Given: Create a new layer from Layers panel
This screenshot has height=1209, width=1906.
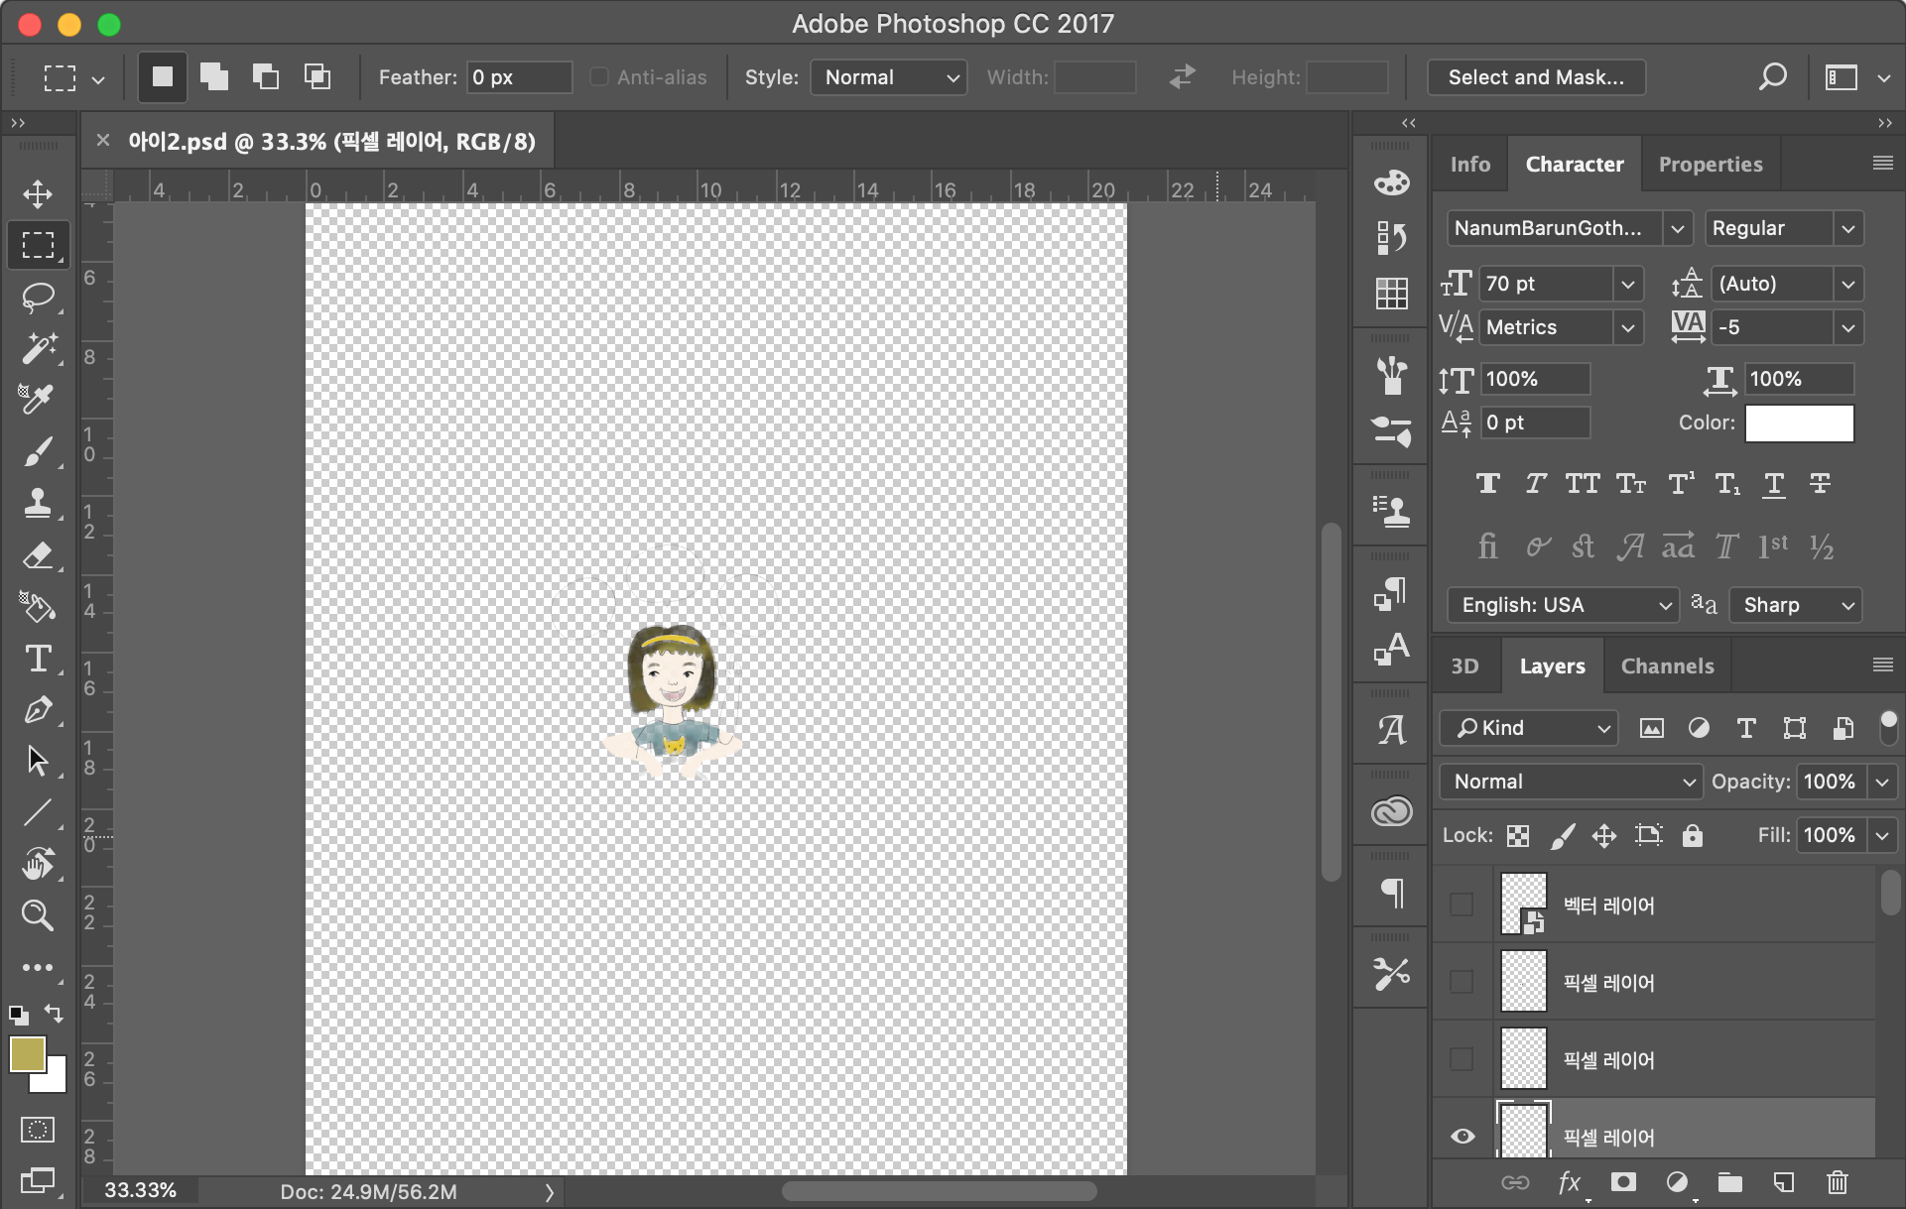Looking at the screenshot, I should pos(1783,1182).
